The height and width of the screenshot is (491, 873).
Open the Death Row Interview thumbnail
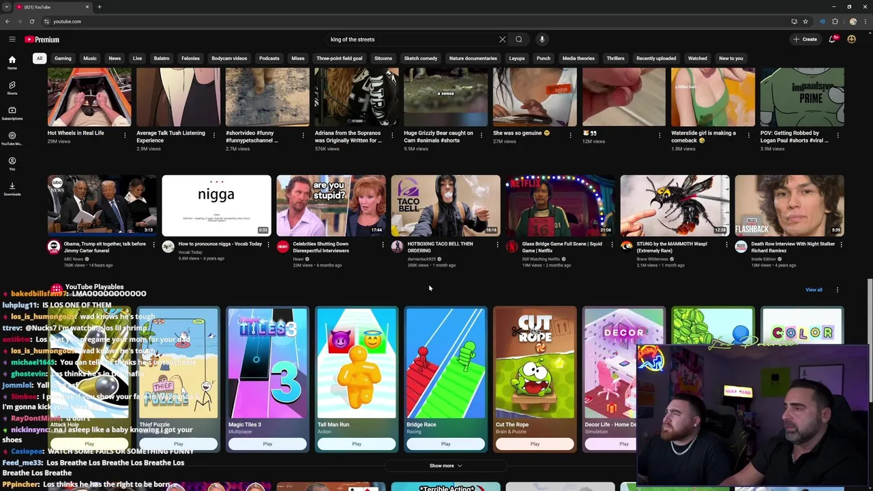[789, 205]
